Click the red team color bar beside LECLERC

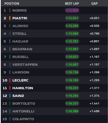[10, 80]
